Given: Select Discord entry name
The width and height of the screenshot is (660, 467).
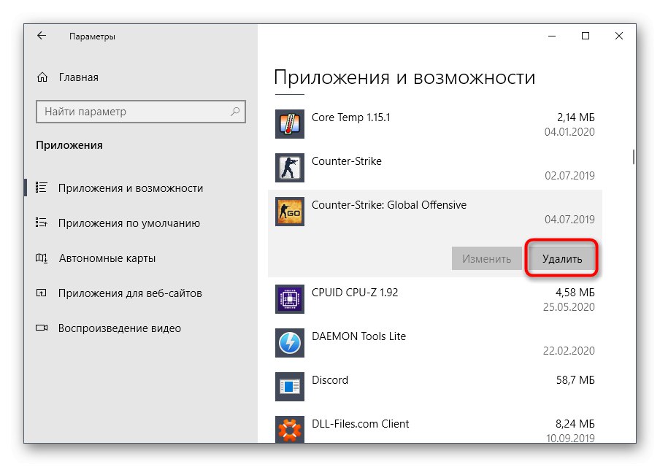Looking at the screenshot, I should (330, 380).
